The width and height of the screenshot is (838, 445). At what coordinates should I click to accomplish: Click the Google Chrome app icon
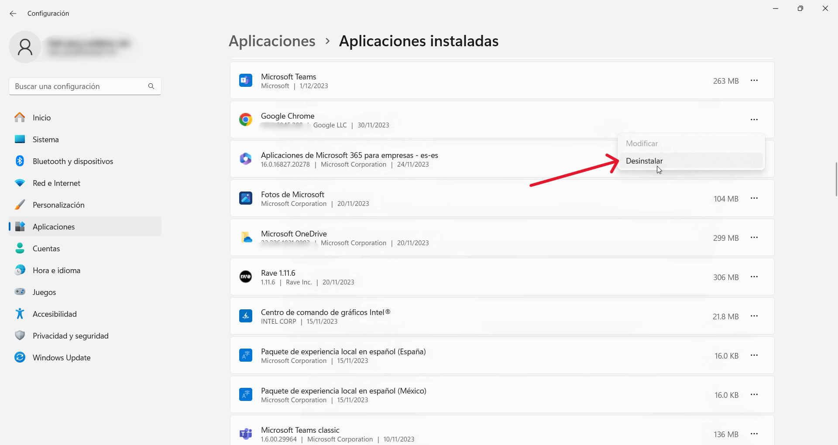click(246, 120)
